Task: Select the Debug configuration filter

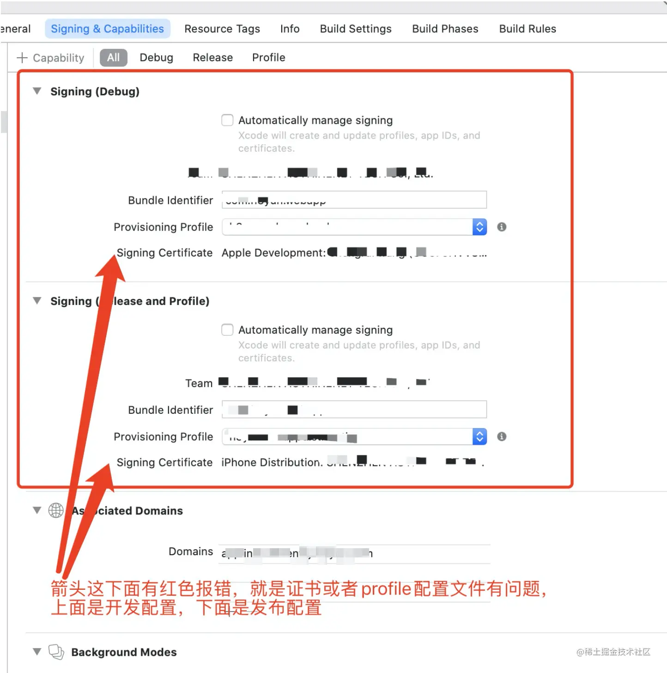Action: [x=156, y=58]
